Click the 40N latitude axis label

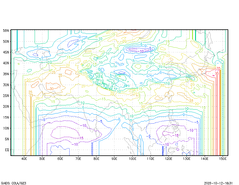pos(6,63)
